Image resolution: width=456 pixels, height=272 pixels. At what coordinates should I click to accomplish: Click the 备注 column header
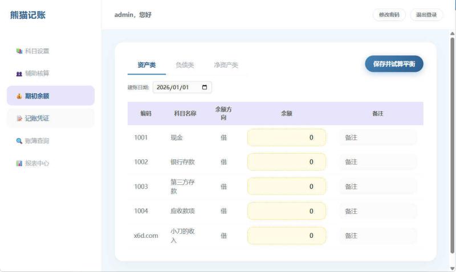(x=378, y=113)
